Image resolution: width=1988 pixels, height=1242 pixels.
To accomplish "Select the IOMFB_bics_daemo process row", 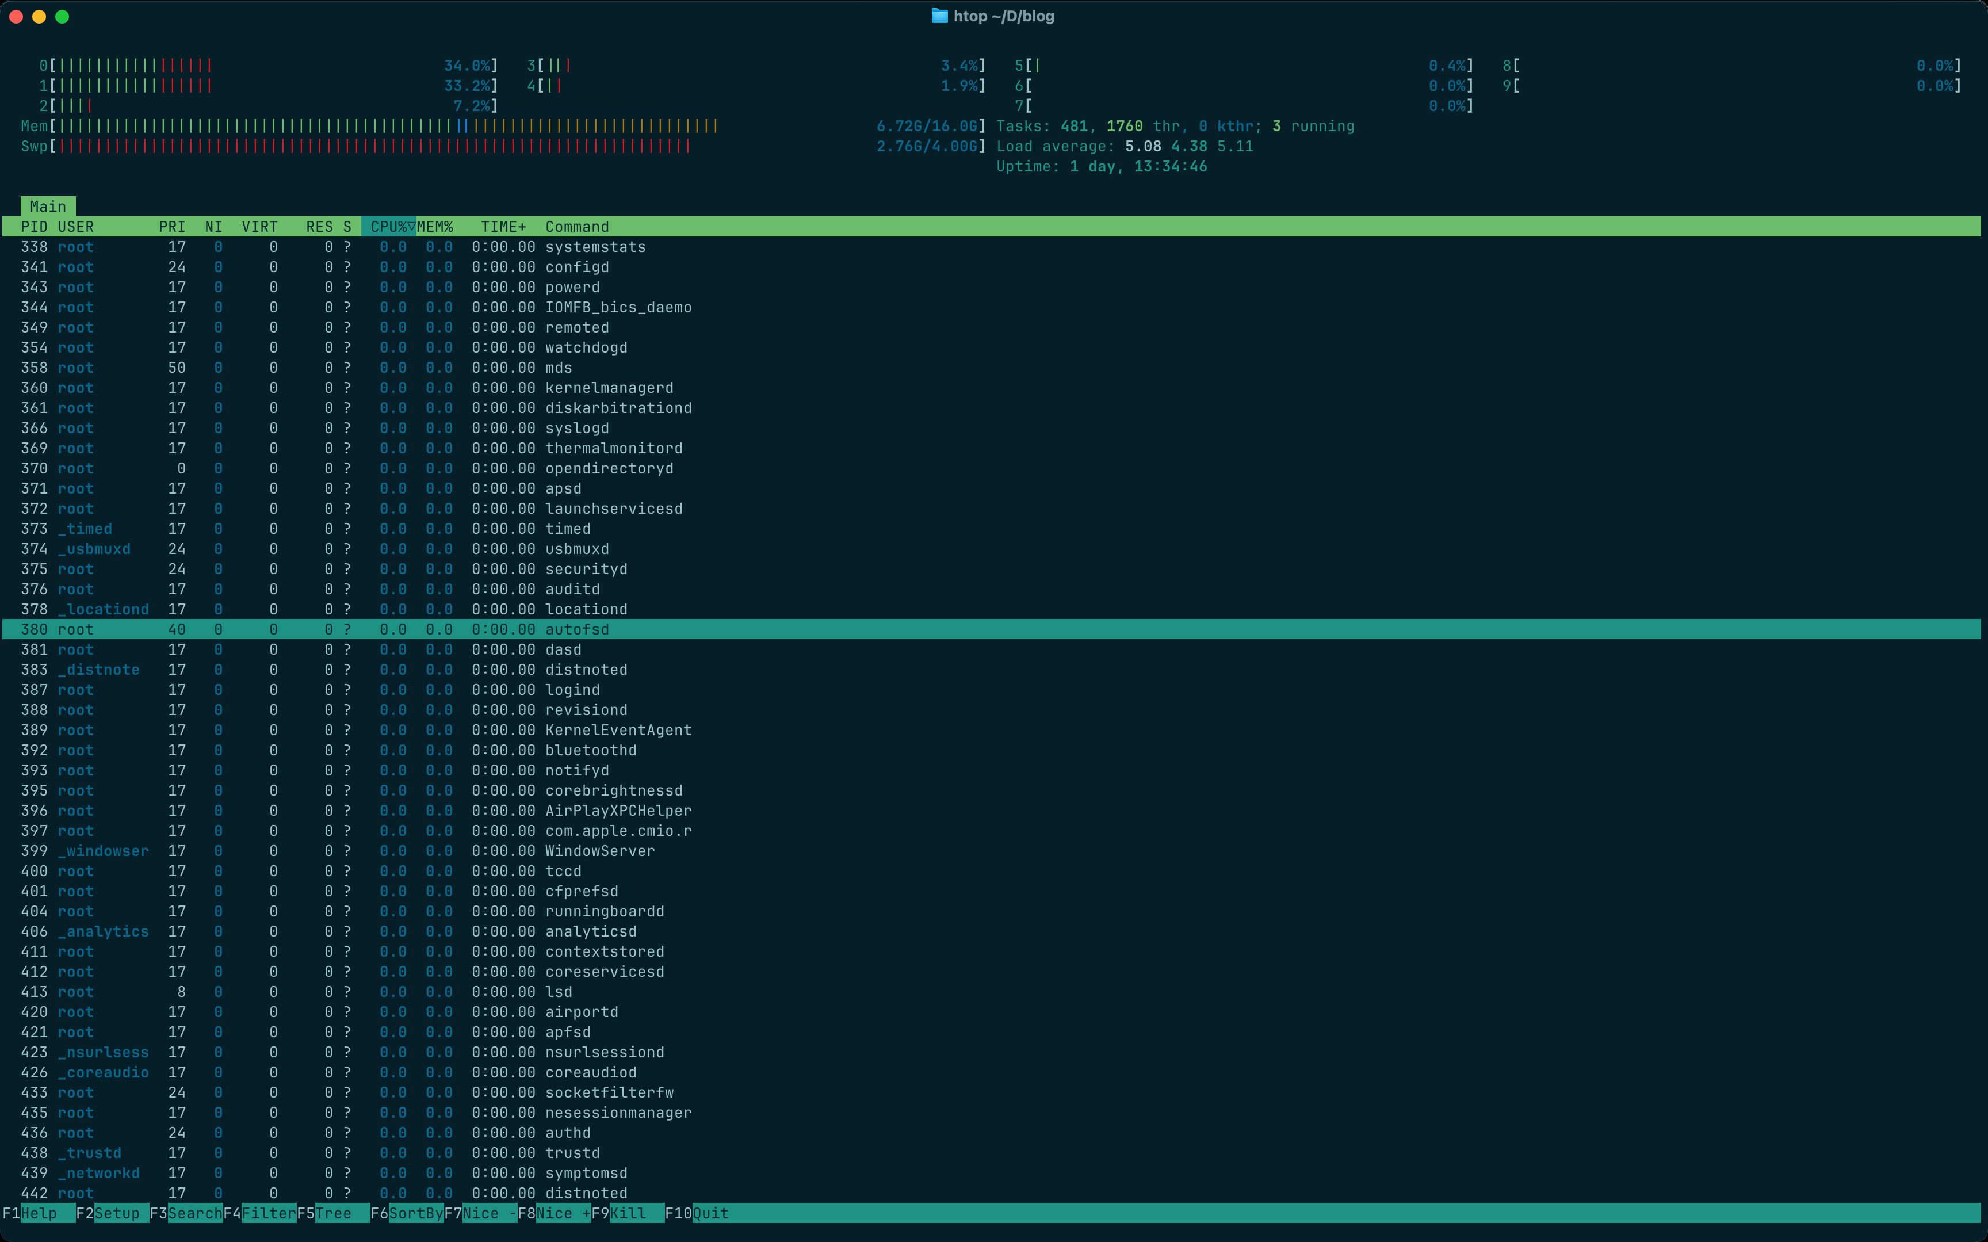I will pos(992,307).
